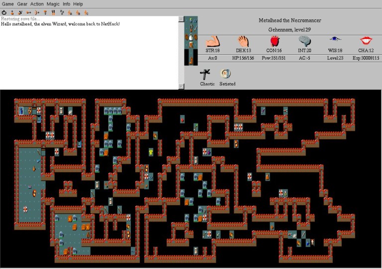Click the flexed arm strength icon
The width and height of the screenshot is (382, 269).
pos(212,41)
